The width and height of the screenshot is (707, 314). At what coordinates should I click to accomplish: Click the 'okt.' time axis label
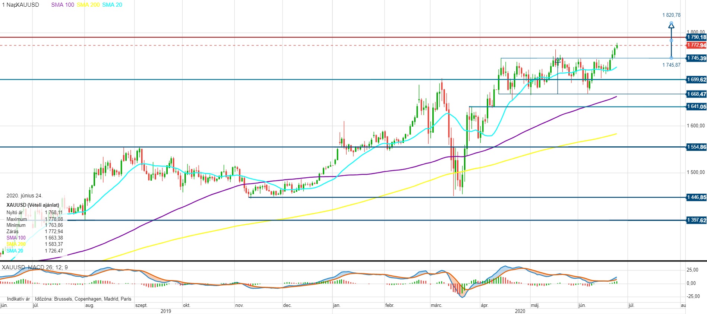[187, 305]
